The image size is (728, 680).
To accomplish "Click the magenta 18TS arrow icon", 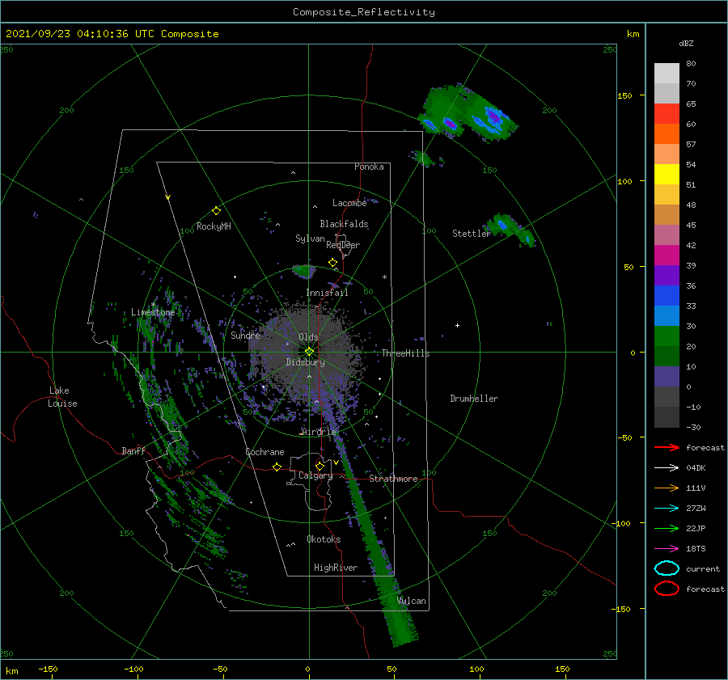I will 667,549.
